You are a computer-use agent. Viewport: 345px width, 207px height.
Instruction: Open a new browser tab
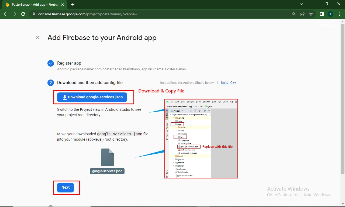pyautogui.click(x=73, y=5)
